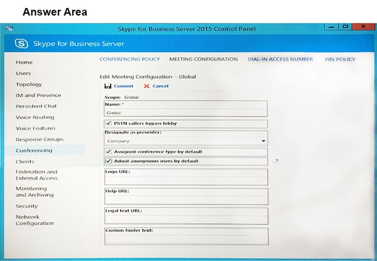This screenshot has height=261, width=377.
Task: Focus the Custom footer text field
Action: point(186,239)
